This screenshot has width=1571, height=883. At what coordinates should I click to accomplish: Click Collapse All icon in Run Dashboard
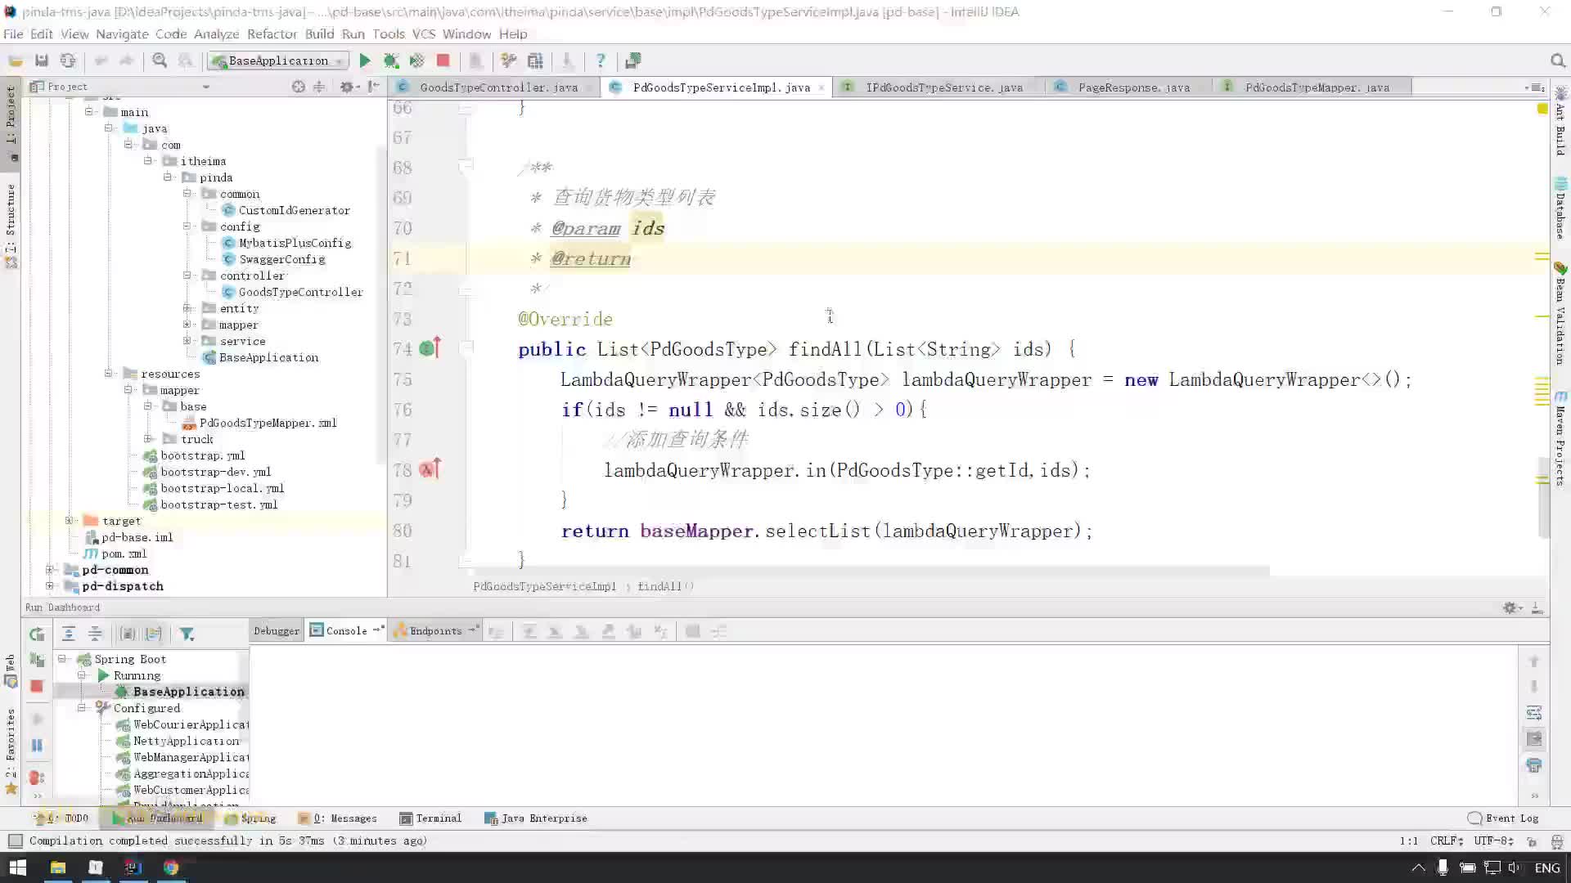(95, 634)
